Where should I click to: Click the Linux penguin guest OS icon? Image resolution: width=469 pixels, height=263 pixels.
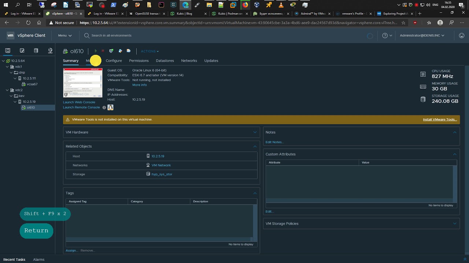click(x=110, y=107)
